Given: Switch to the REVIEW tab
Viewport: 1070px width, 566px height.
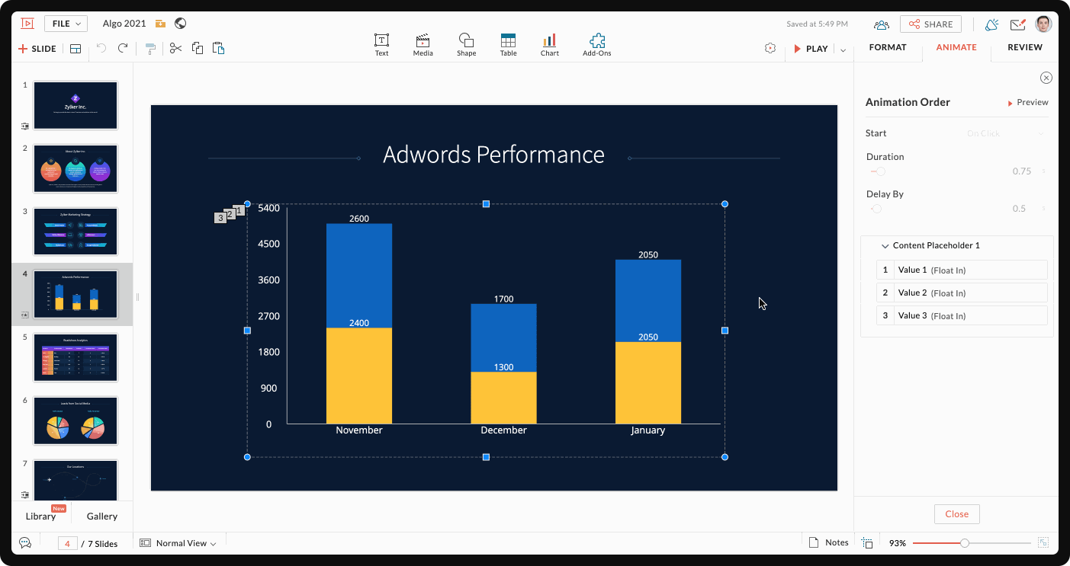Looking at the screenshot, I should [x=1025, y=47].
